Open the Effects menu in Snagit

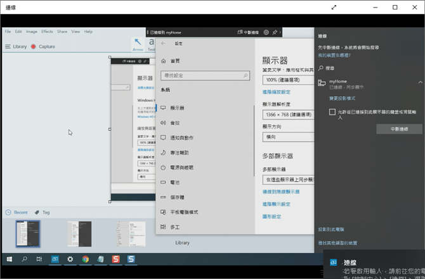pyautogui.click(x=47, y=32)
